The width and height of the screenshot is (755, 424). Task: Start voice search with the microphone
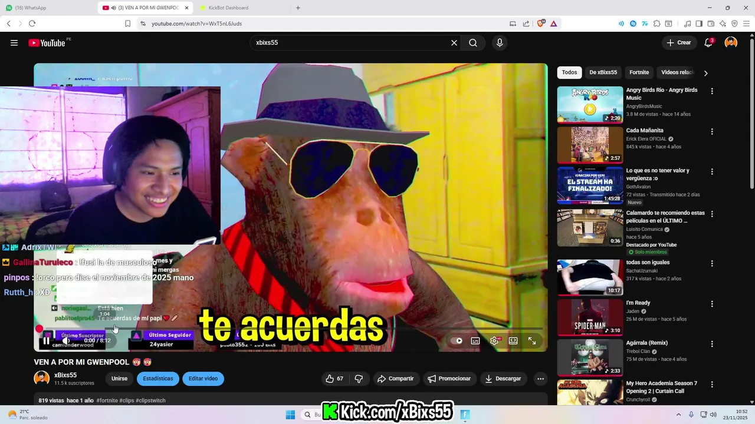click(500, 42)
